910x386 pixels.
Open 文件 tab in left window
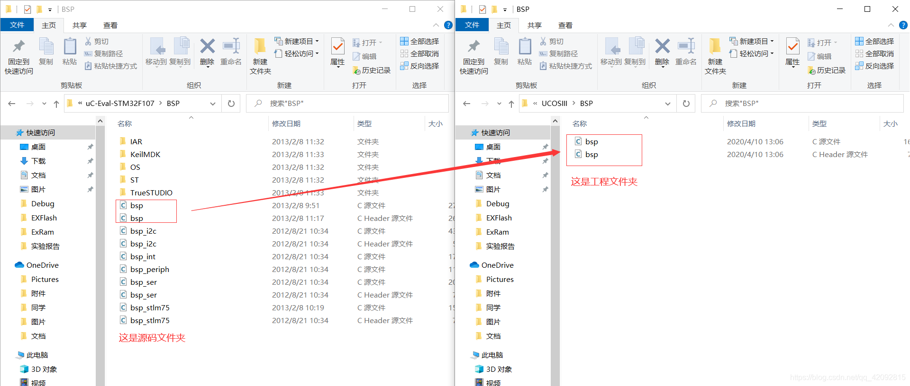tap(17, 25)
